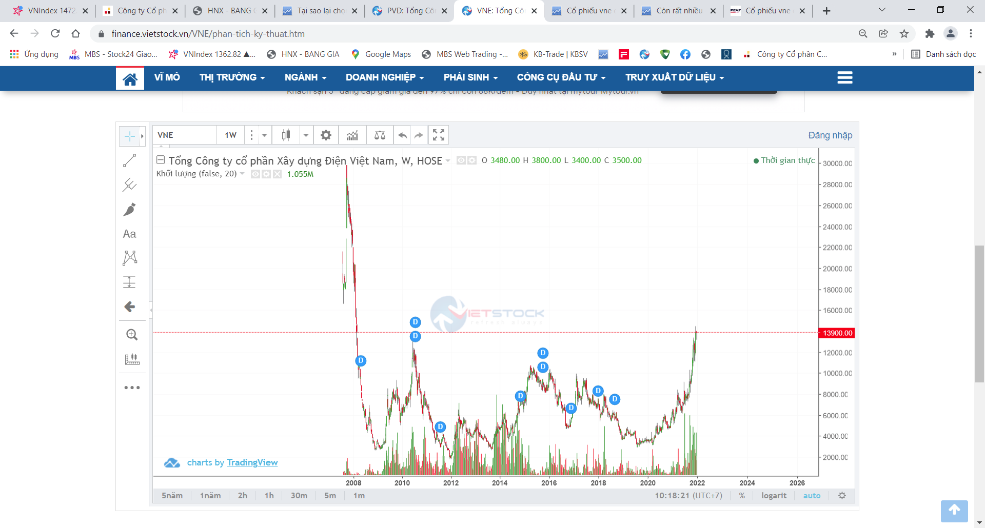Screen dimensions: 985x528
Task: Set chart range to 30m
Action: 299,496
